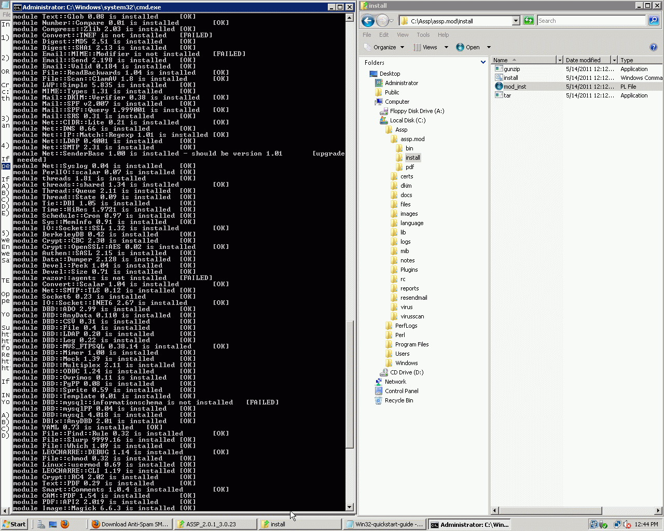This screenshot has height=531, width=664.
Task: Launch Firefox from the Quick Launch bar
Action: pos(65,524)
